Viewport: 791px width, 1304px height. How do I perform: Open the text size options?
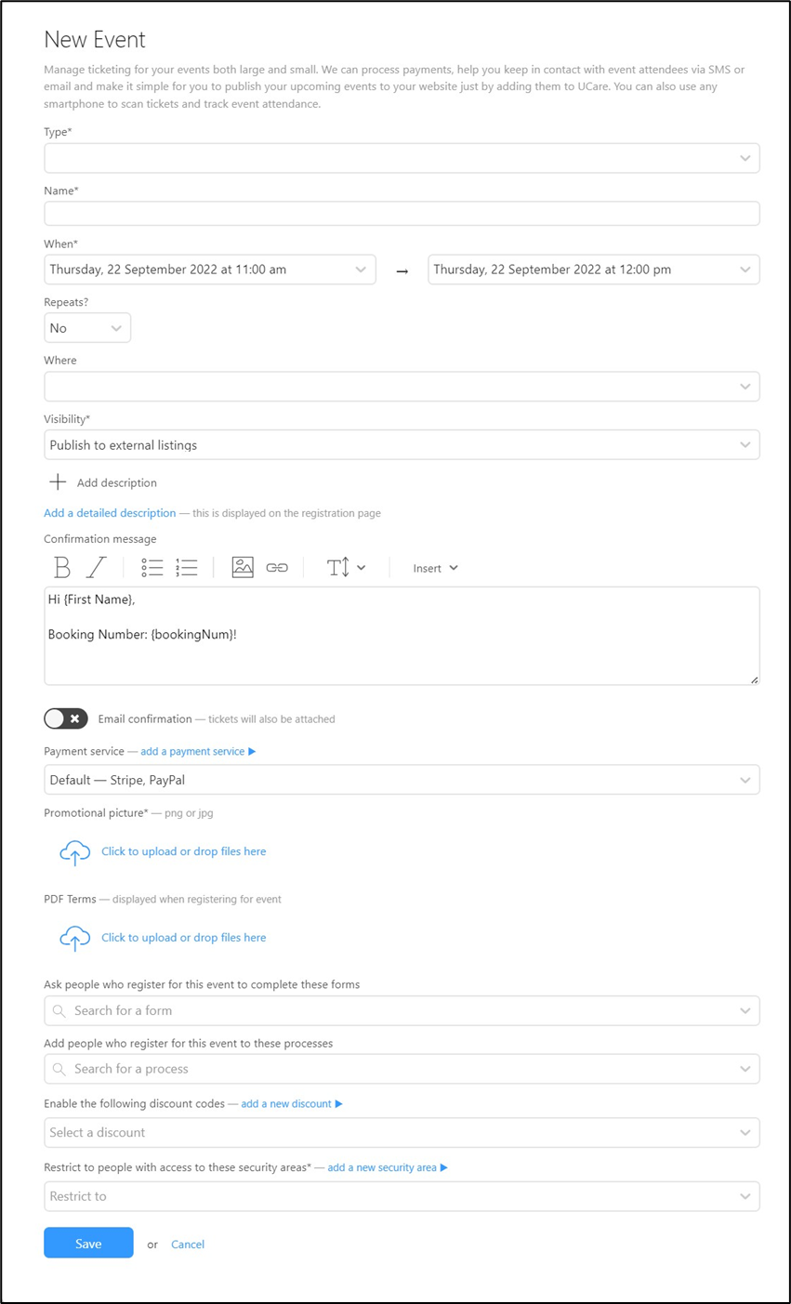click(346, 567)
